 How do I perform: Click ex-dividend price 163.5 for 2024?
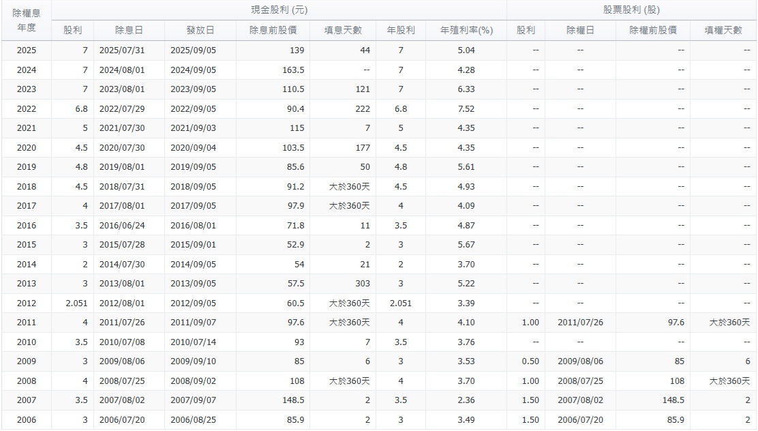[x=290, y=69]
